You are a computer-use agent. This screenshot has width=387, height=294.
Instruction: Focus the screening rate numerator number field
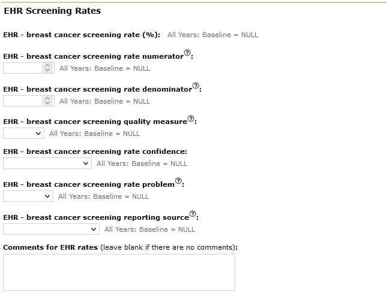(23, 68)
